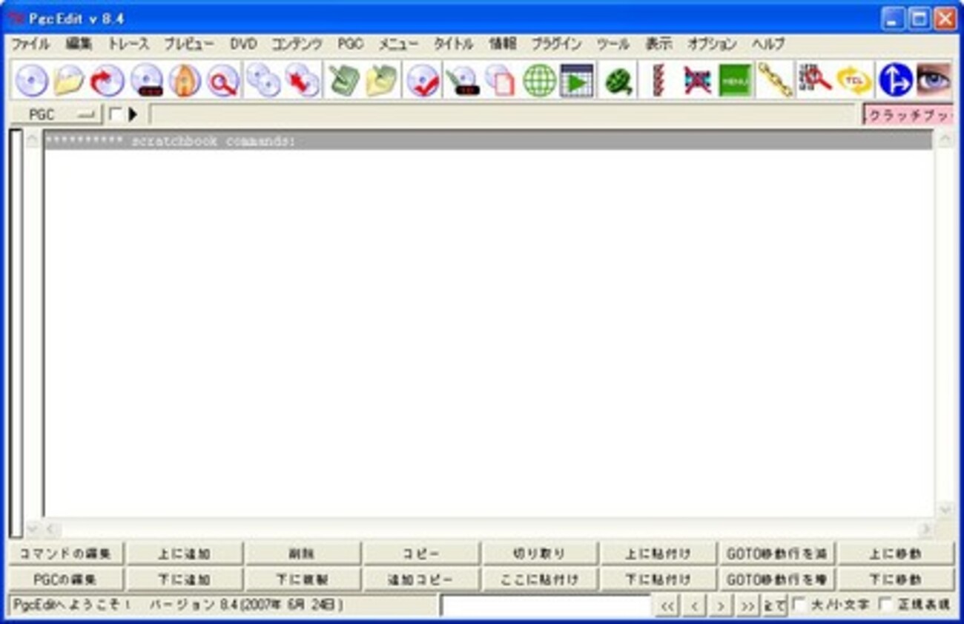The width and height of the screenshot is (964, 624).
Task: Enable the 大/小文字 case-sensitive checkbox
Action: [799, 605]
